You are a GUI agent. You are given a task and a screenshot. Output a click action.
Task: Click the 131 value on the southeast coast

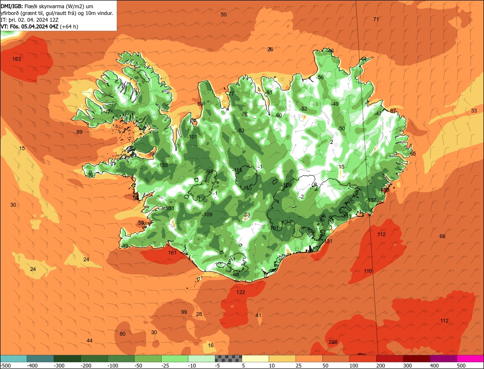[328, 241]
